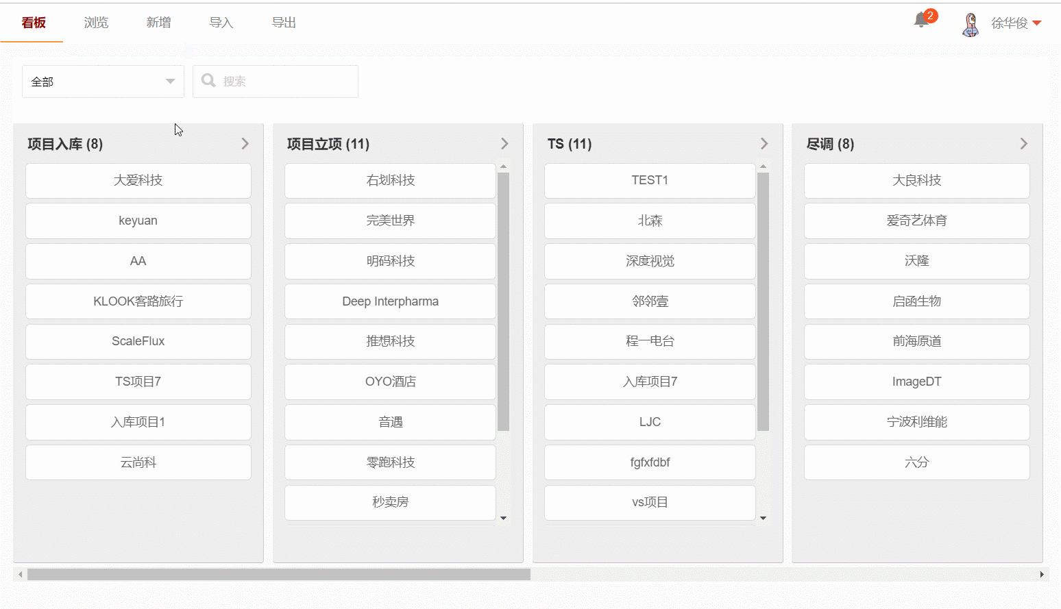Expand the 尽调 column chevron
Viewport: 1061px width, 609px height.
point(1024,144)
